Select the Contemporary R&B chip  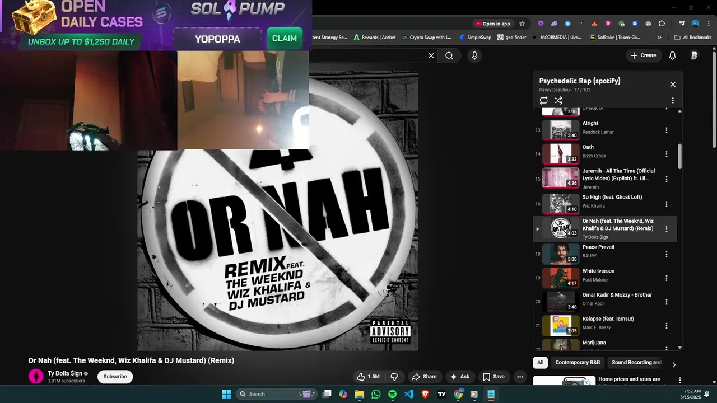pyautogui.click(x=578, y=363)
